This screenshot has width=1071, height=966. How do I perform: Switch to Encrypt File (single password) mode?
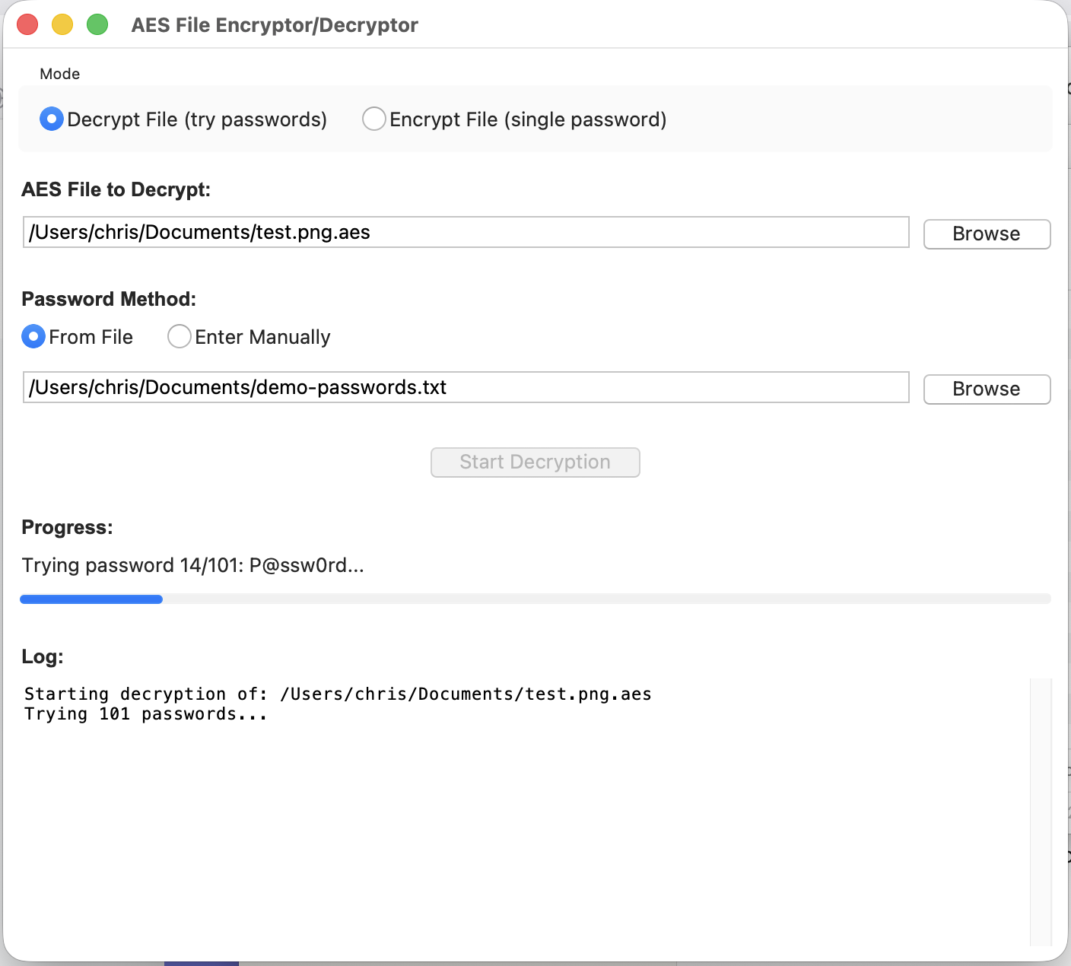point(373,119)
